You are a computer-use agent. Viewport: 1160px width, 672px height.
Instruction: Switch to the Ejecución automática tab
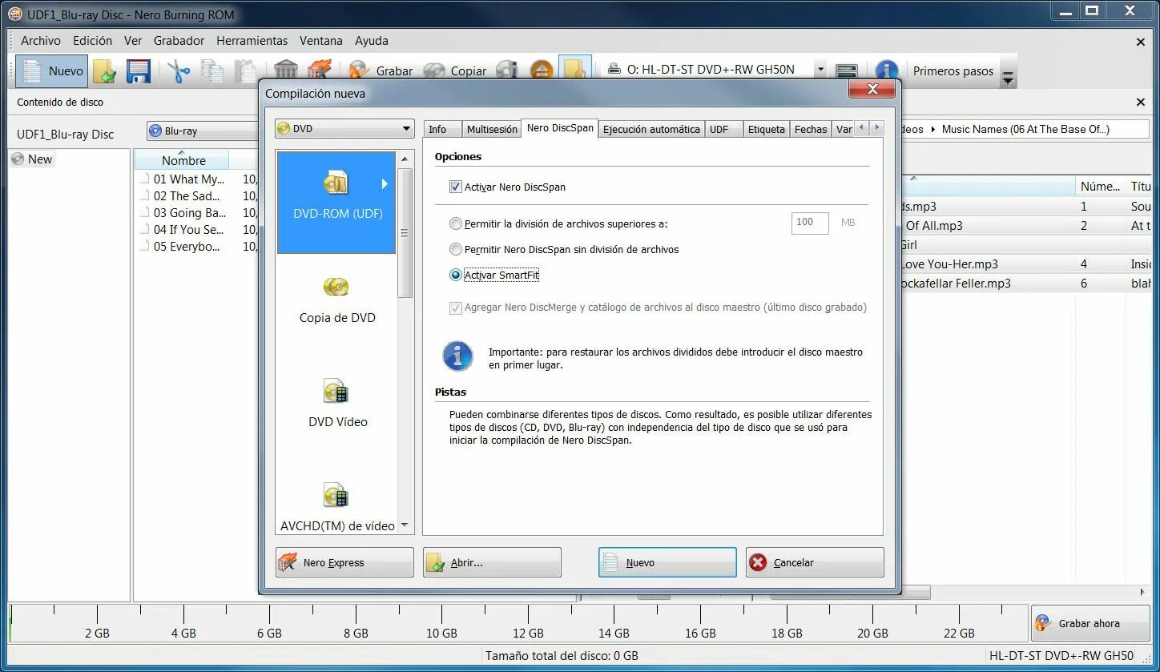(650, 129)
